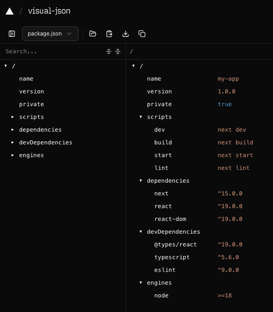Select private key in right panel
Image resolution: width=273 pixels, height=312 pixels.
tap(159, 104)
